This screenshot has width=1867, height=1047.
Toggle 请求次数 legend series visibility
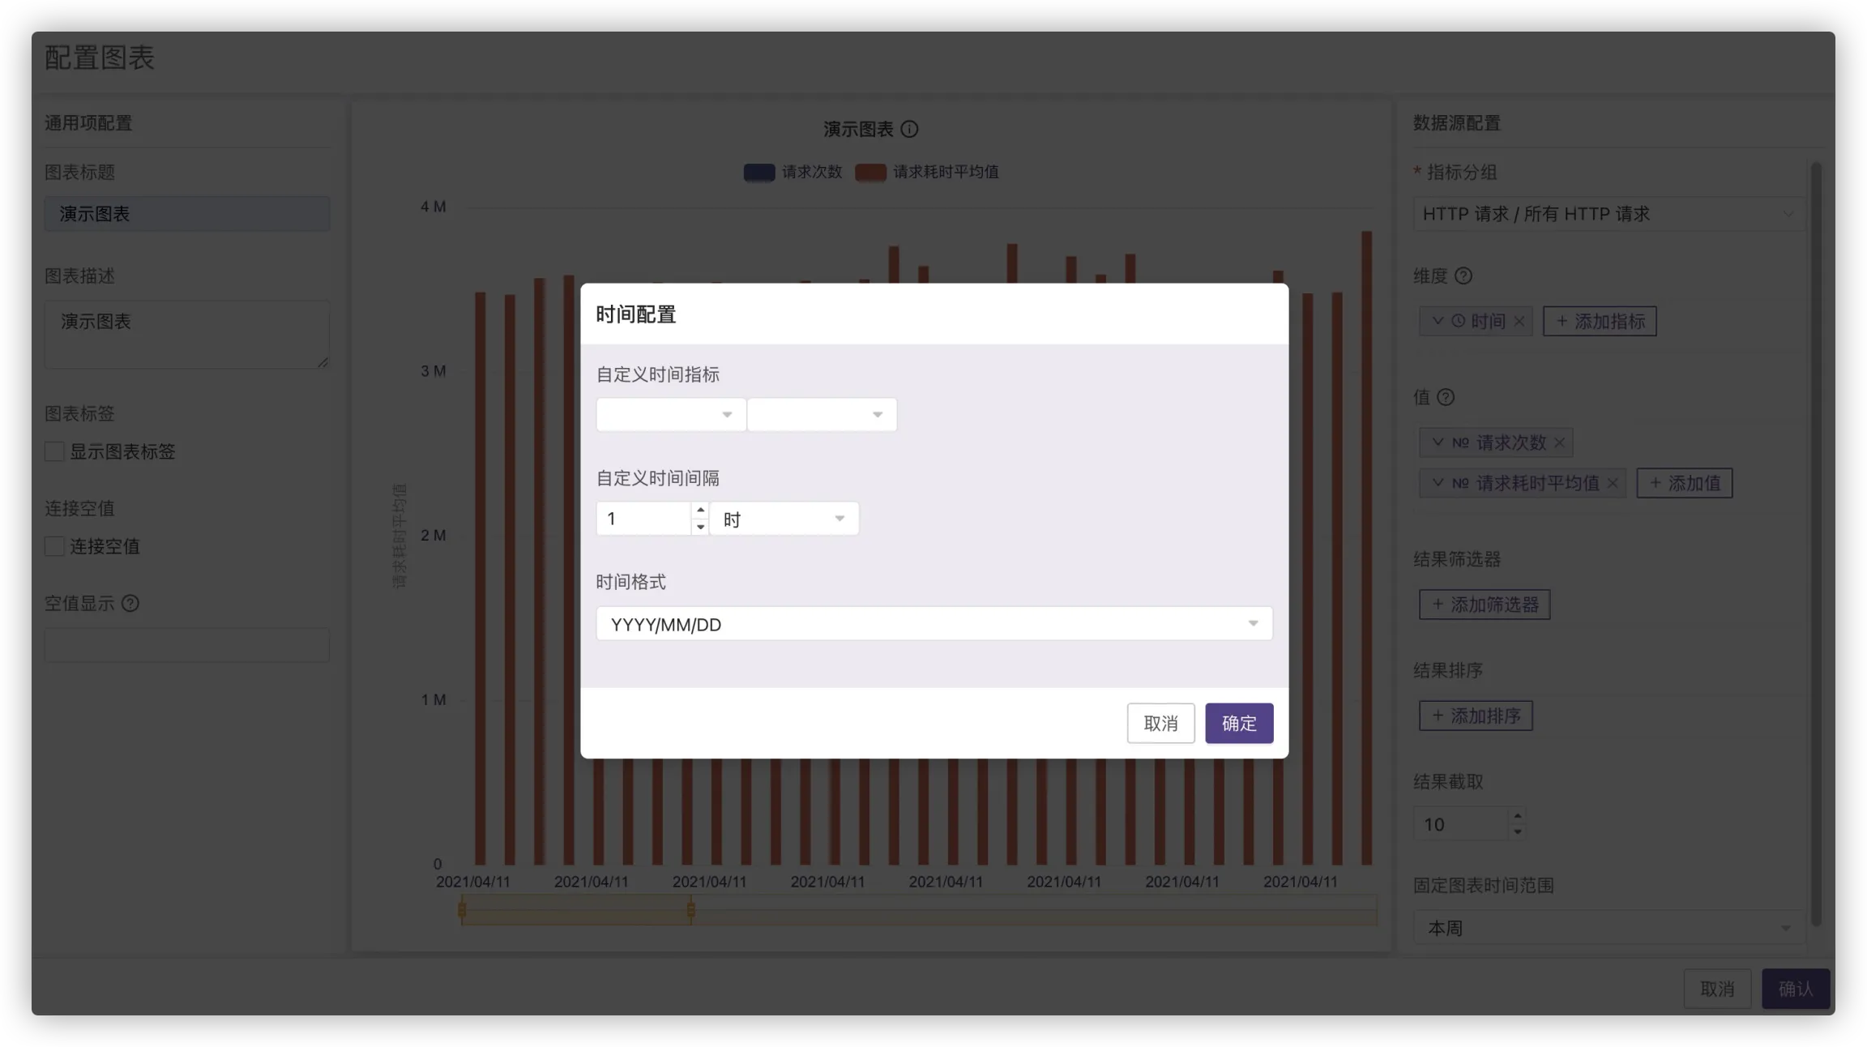793,172
